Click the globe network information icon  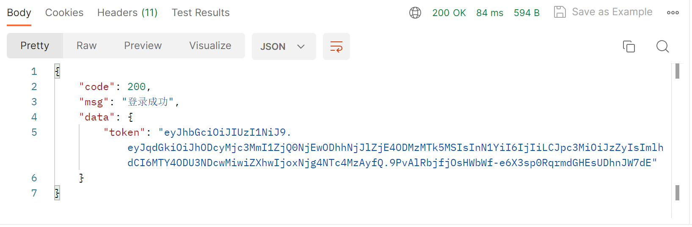tap(415, 13)
